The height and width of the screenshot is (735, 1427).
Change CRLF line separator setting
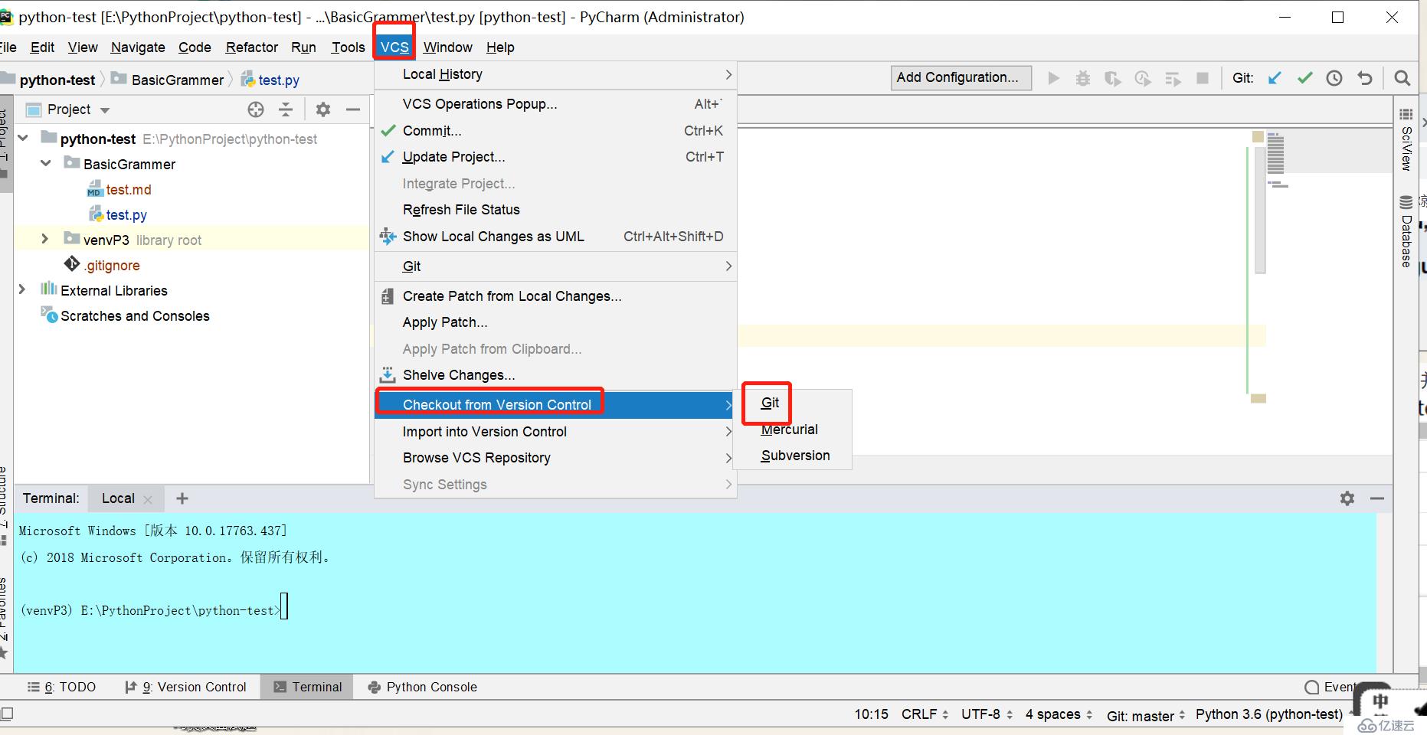[x=925, y=714]
